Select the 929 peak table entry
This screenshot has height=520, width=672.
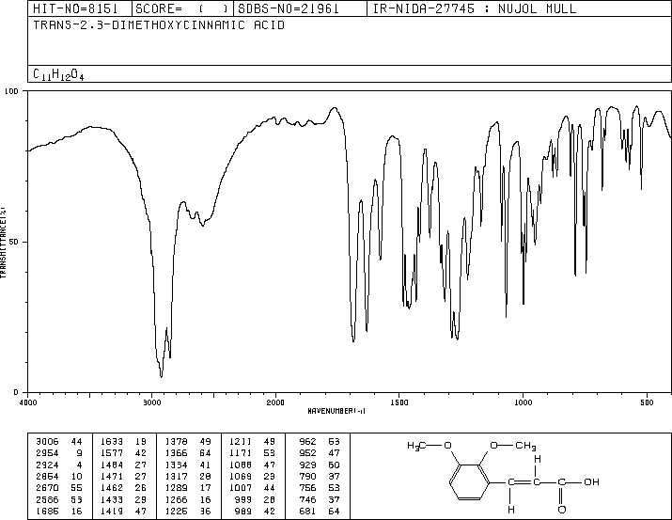point(320,465)
